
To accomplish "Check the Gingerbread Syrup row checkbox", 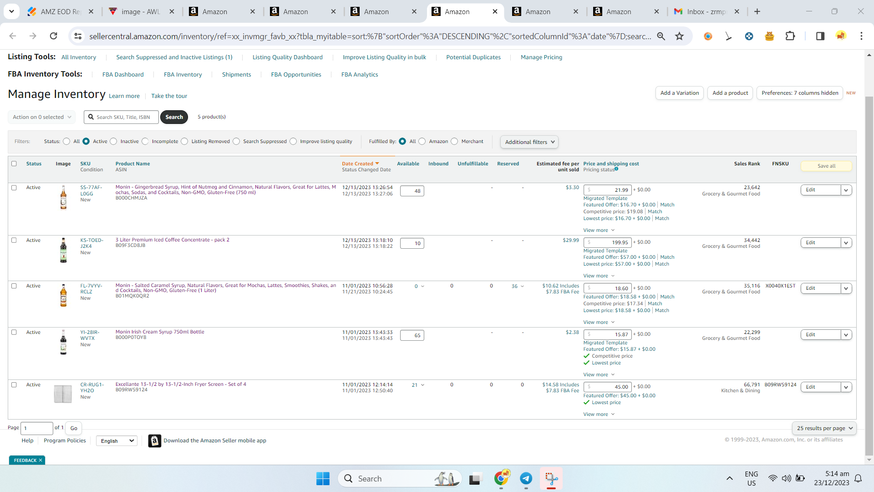I will [14, 188].
